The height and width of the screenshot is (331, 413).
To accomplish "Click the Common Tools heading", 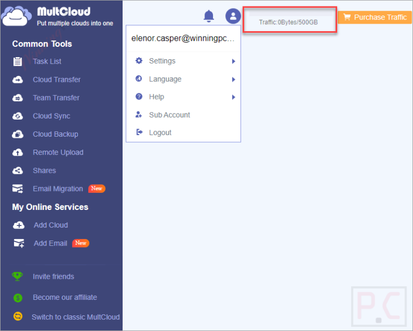I will pyautogui.click(x=42, y=44).
